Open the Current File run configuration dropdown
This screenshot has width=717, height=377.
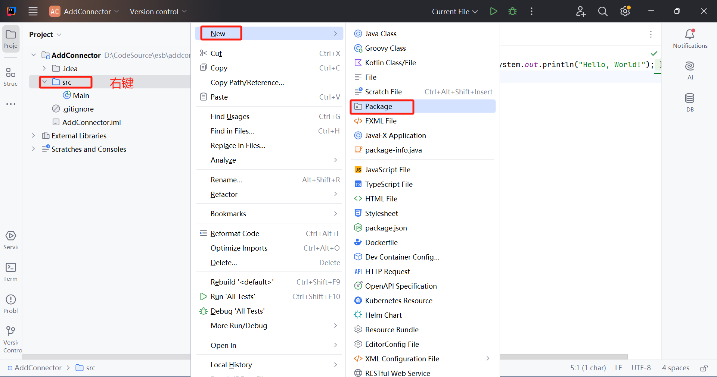(x=454, y=12)
